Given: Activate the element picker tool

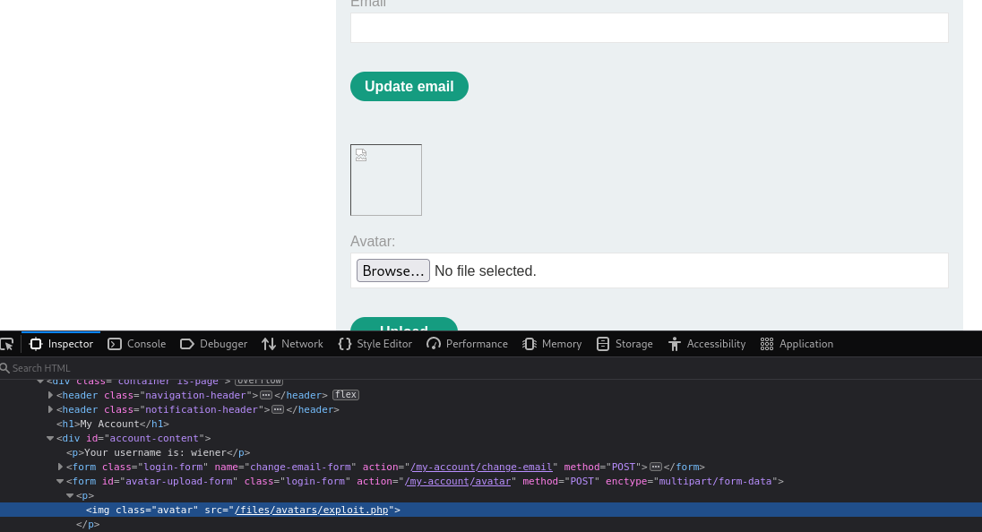Looking at the screenshot, I should [7, 344].
